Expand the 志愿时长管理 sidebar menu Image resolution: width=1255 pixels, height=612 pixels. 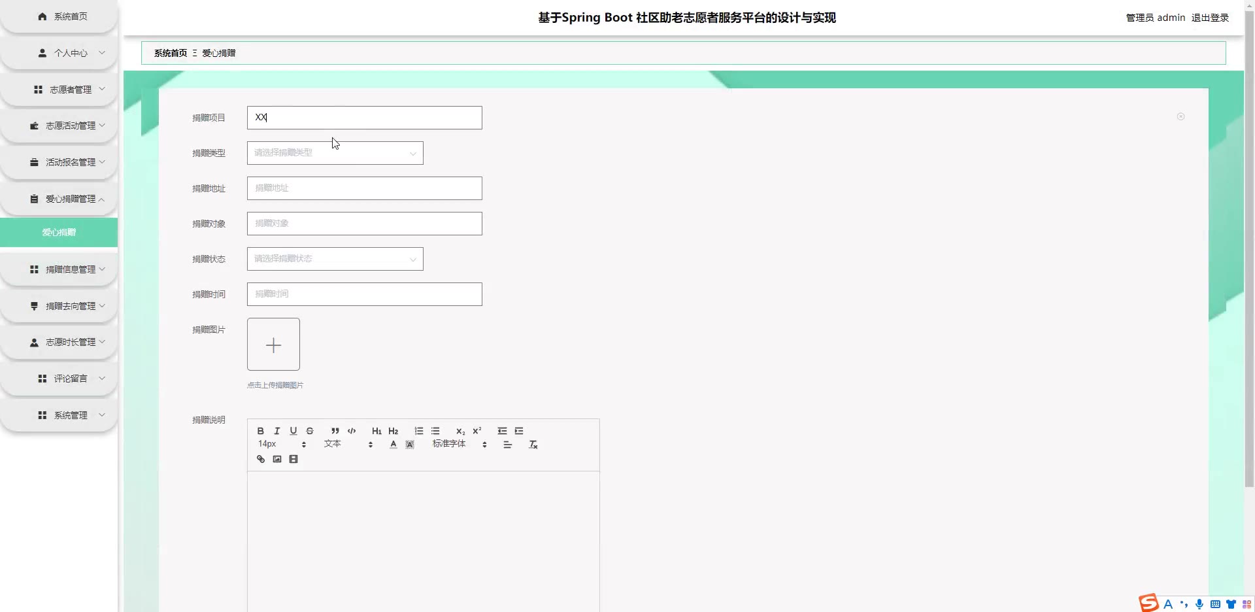59,342
